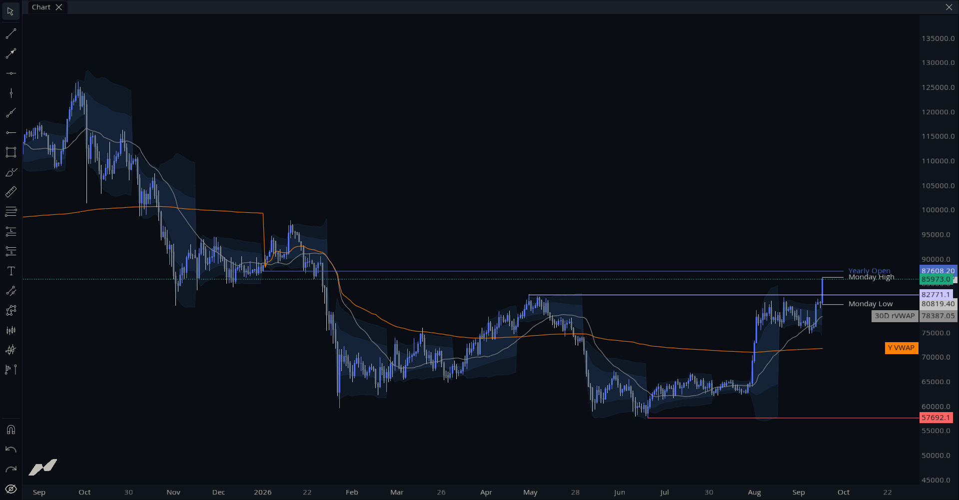
Task: Redo the last drawing action
Action: (10, 469)
